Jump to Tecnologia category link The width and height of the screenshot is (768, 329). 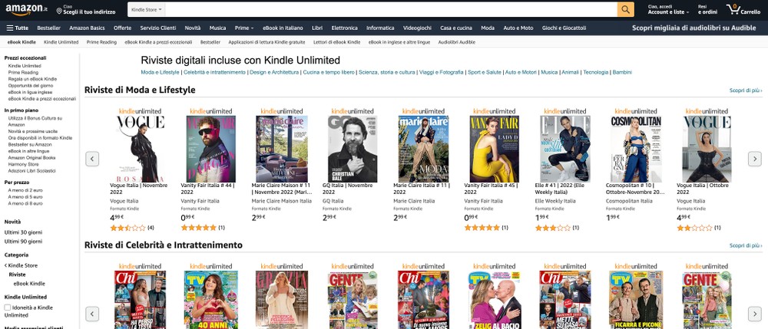[595, 72]
